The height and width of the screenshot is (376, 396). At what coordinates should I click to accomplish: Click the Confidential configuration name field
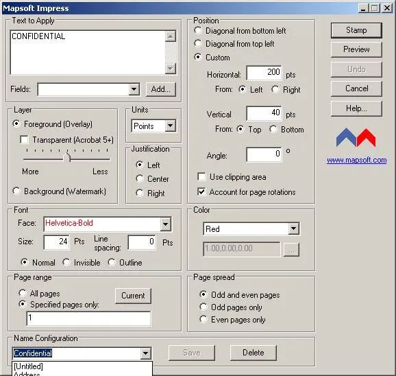tap(77, 353)
